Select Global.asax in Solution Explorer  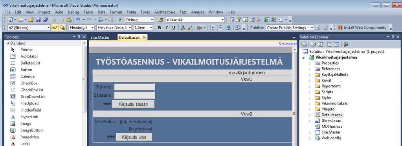pos(331,121)
